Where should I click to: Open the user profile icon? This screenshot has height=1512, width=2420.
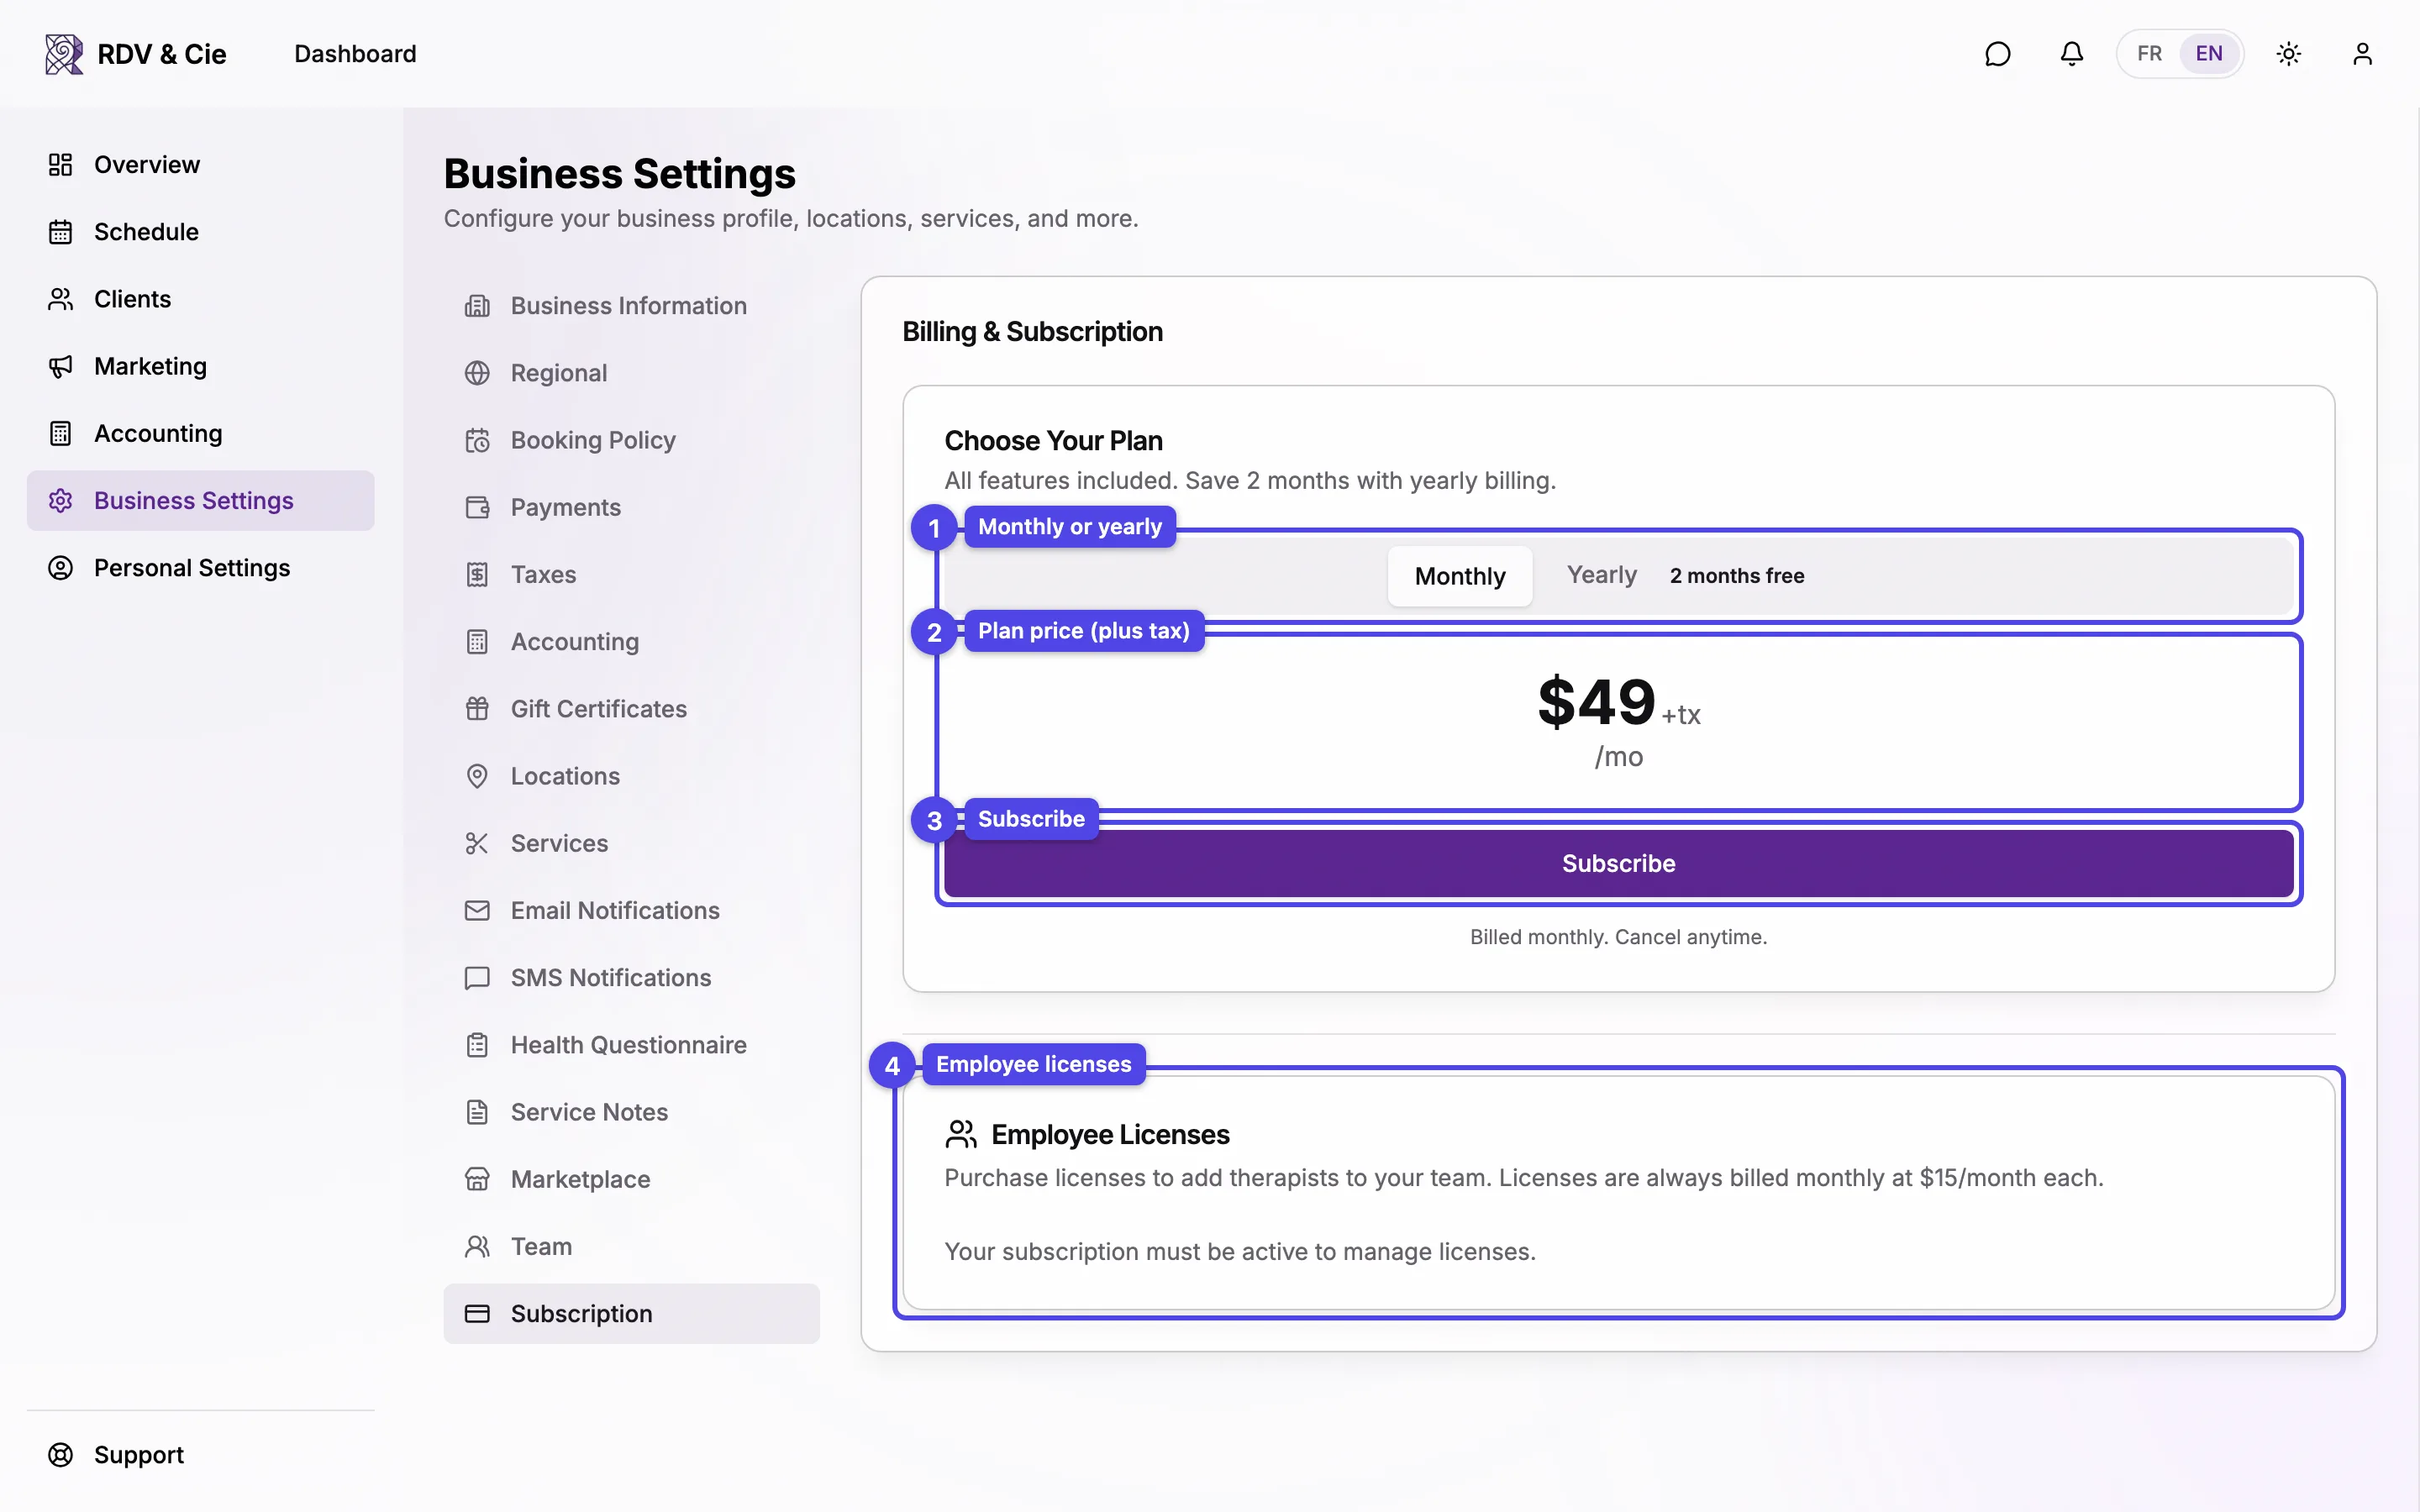pyautogui.click(x=2362, y=54)
